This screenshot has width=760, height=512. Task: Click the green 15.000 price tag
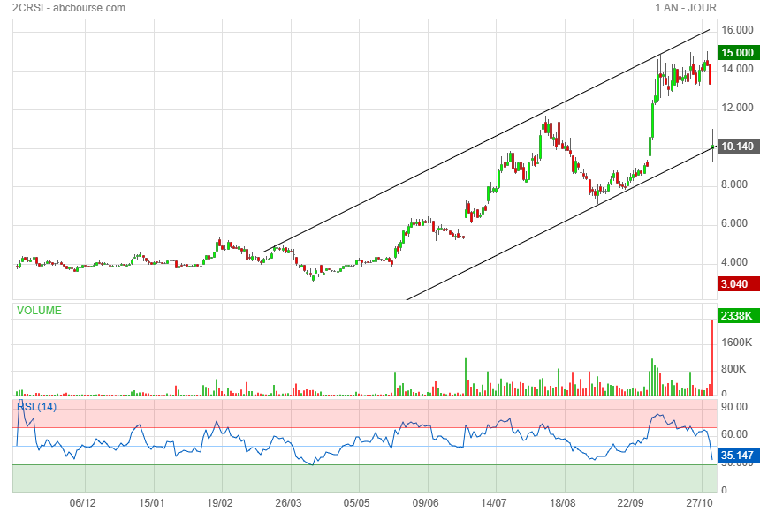(x=736, y=52)
